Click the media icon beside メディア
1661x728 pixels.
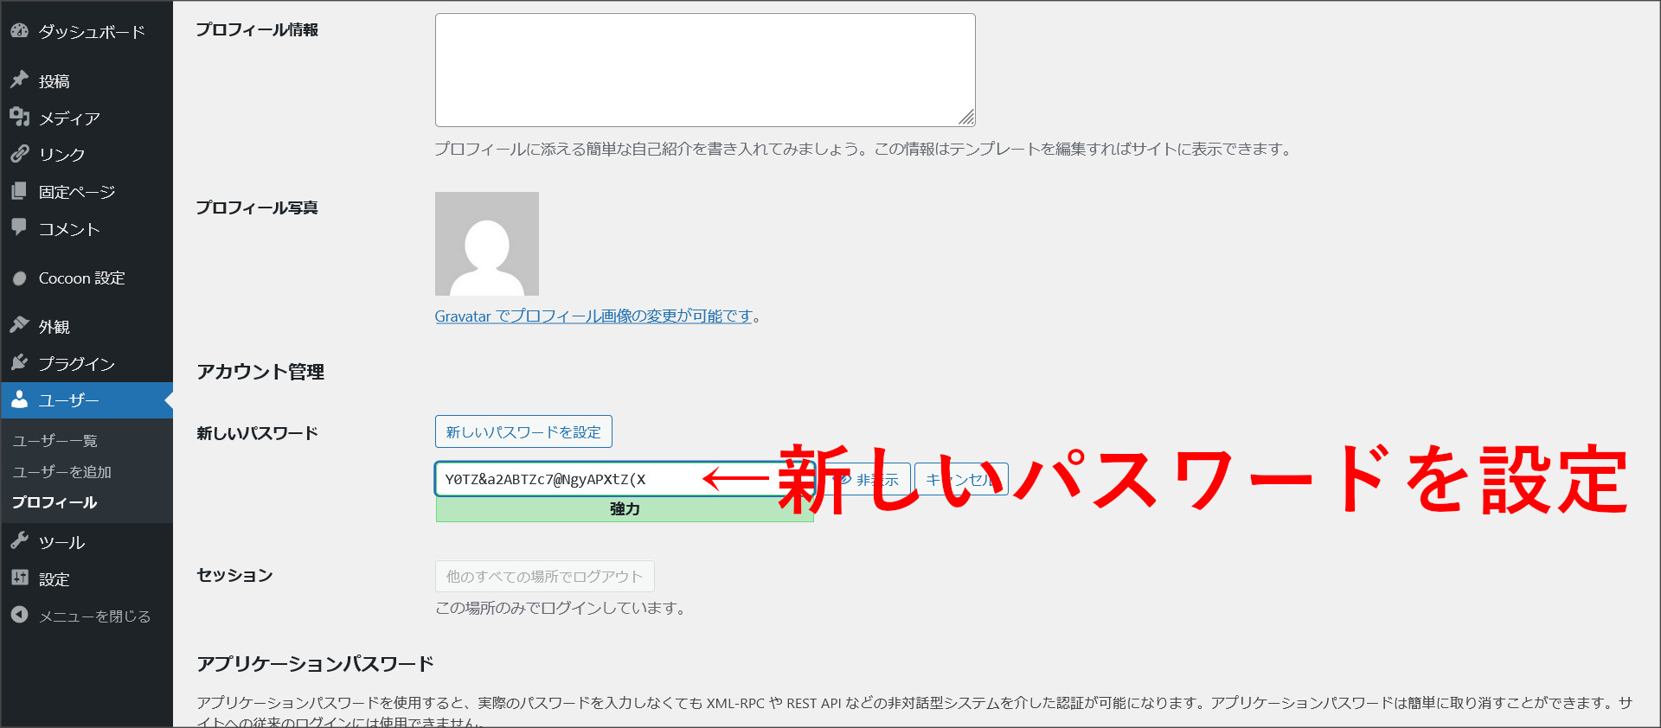[x=19, y=117]
